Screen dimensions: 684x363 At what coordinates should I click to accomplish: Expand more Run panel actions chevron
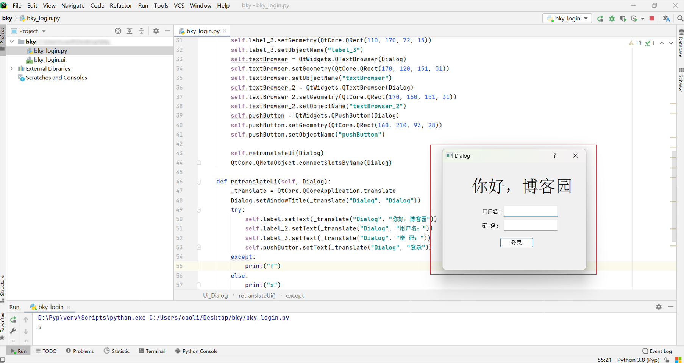(x=13, y=341)
